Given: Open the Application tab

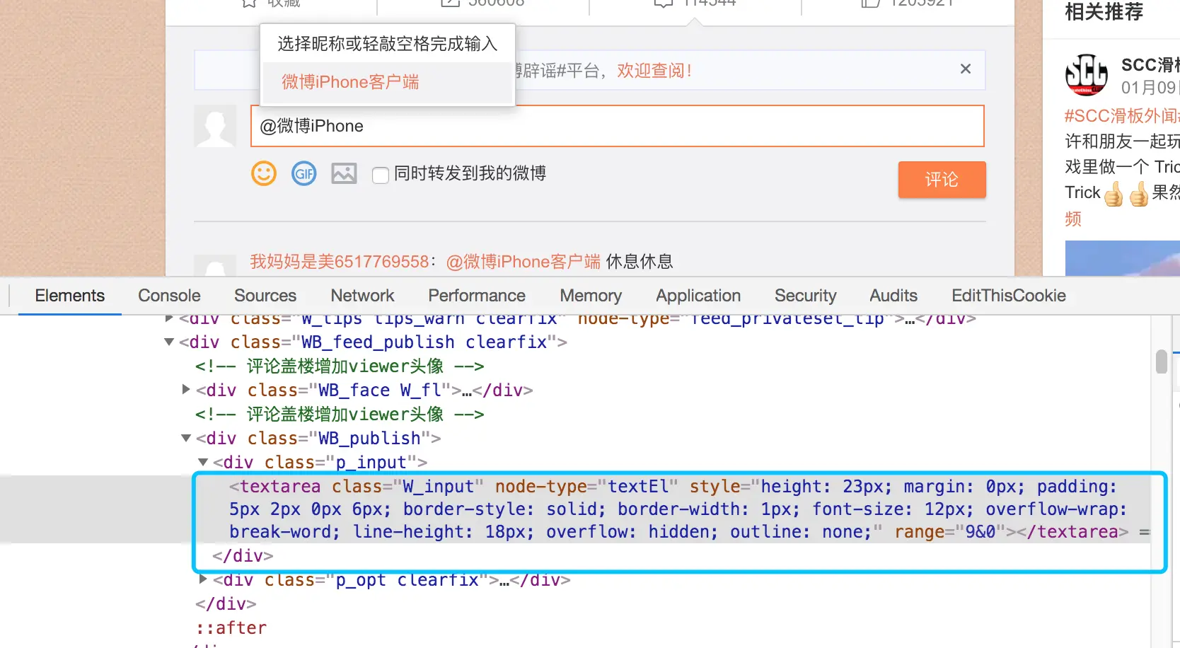Looking at the screenshot, I should [x=698, y=296].
